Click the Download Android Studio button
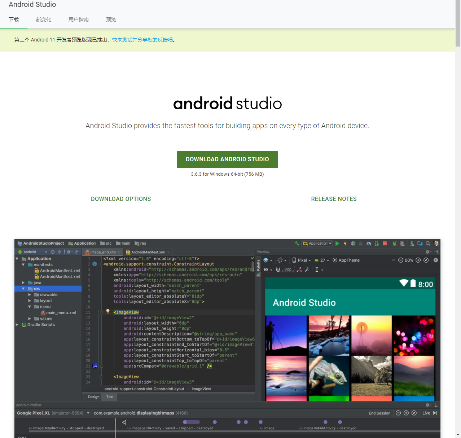The image size is (461, 438). coord(227,159)
